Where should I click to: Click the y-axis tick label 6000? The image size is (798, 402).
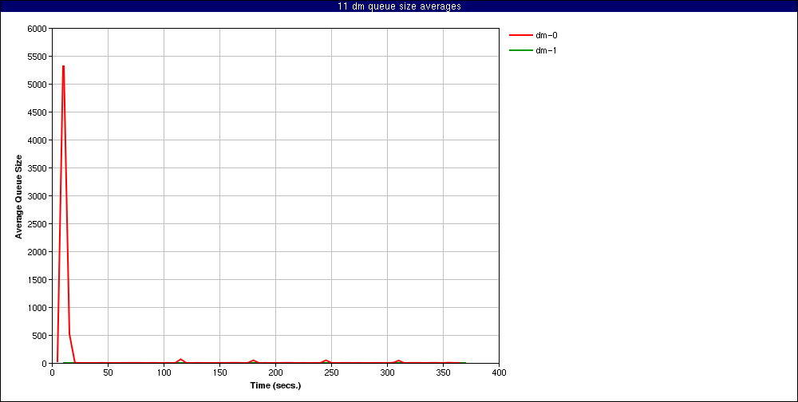[38, 29]
